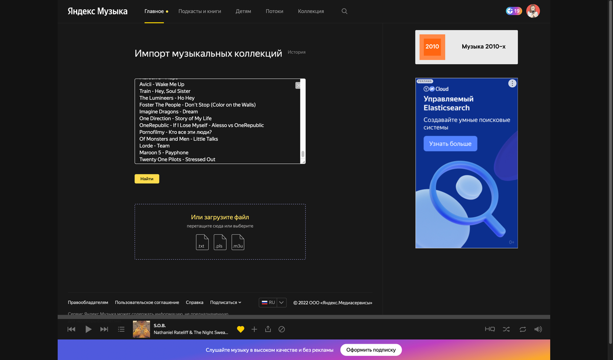The width and height of the screenshot is (613, 360).
Task: Toggle HQ sound quality
Action: [x=489, y=329]
